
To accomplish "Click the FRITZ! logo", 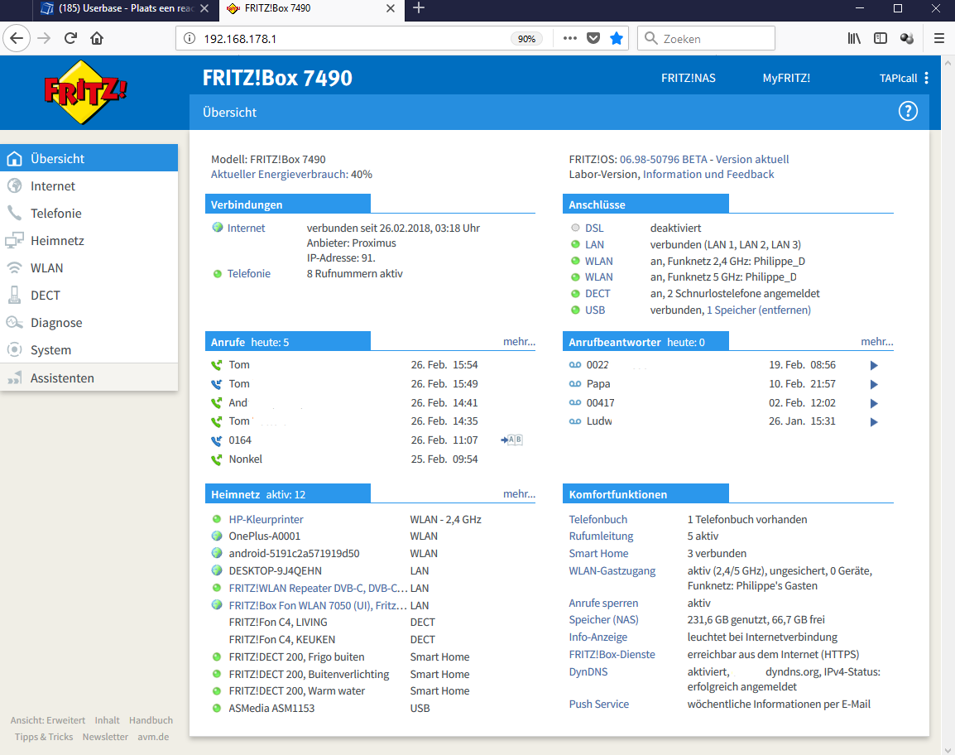I will click(86, 91).
